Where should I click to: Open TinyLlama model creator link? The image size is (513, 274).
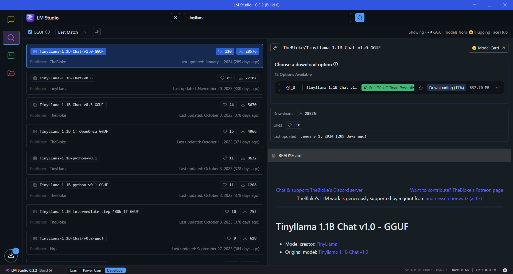[327, 244]
